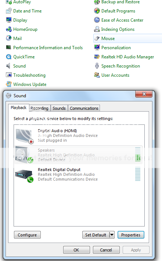Open the AutoPlay icon in Control Panel
Viewport: 162px width, 261px height.
(9, 2)
